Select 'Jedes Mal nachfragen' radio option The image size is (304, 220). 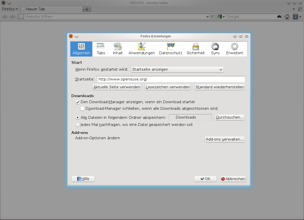pos(78,125)
